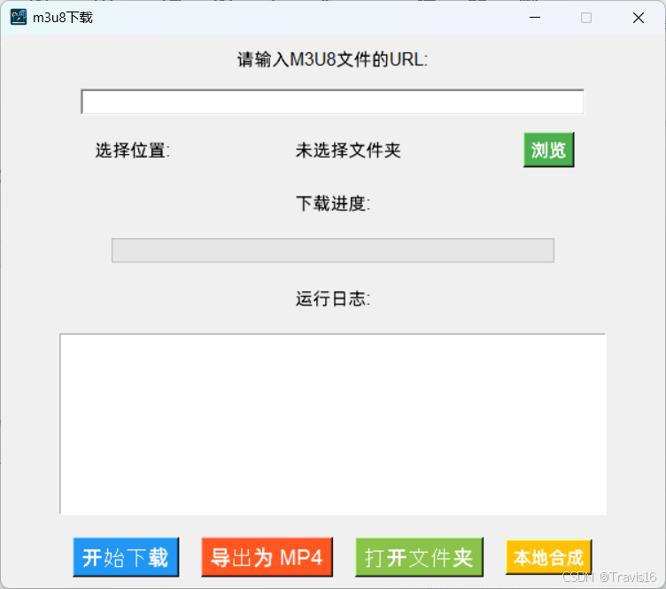This screenshot has width=666, height=589.
Task: Click the yellow 本地合成 button
Action: pos(548,557)
